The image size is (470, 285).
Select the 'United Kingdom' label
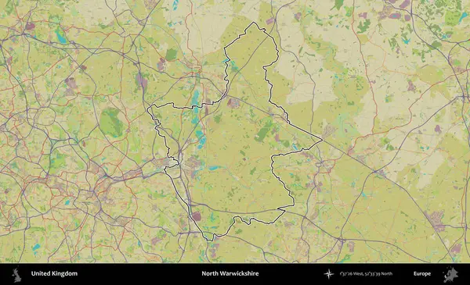54,273
